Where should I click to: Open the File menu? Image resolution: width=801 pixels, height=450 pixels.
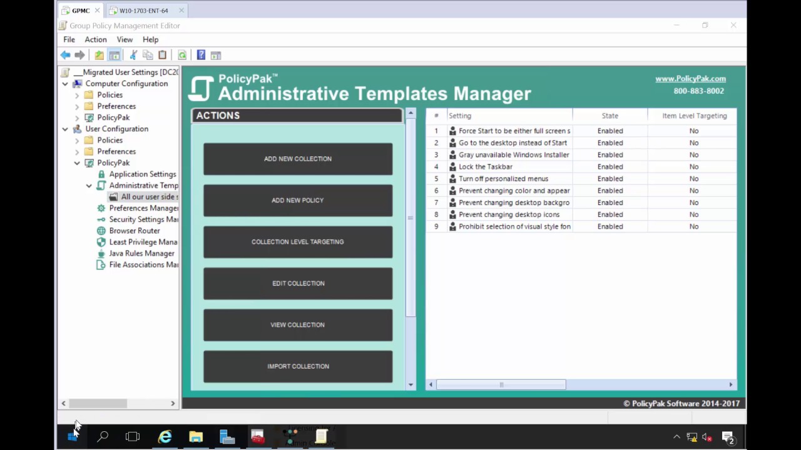69,39
